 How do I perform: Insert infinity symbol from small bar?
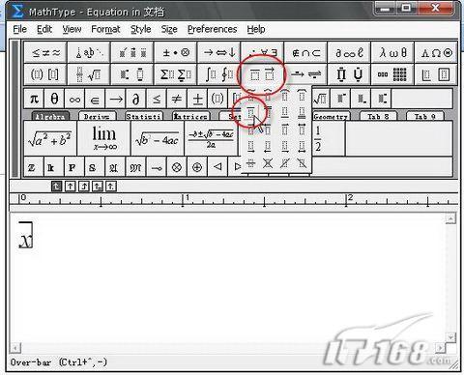[x=74, y=99]
